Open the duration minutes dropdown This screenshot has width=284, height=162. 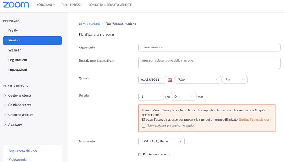184,97
